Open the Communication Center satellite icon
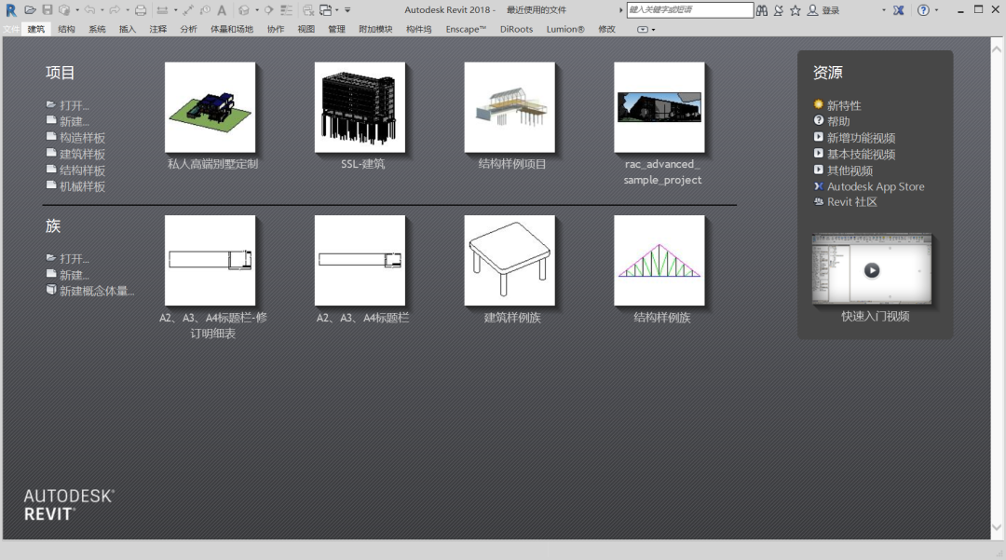 (x=778, y=10)
